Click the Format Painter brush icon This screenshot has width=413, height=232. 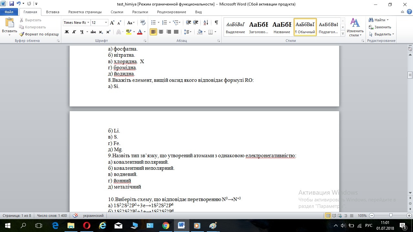22,34
